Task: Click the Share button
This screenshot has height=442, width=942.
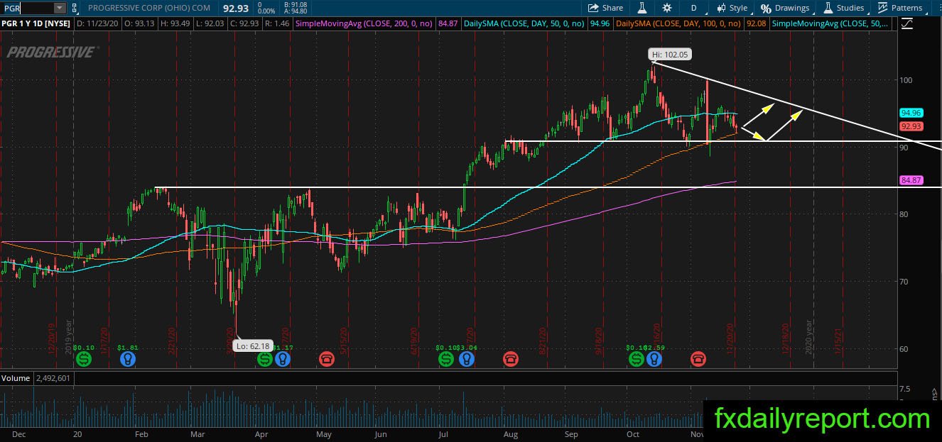Action: 606,8
